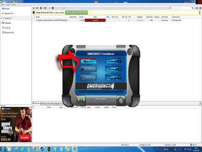Click the DHT status text in status bar
202x152 pixels.
125,145
